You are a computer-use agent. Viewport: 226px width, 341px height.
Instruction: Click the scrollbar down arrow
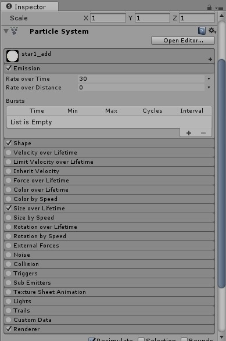pyautogui.click(x=222, y=337)
